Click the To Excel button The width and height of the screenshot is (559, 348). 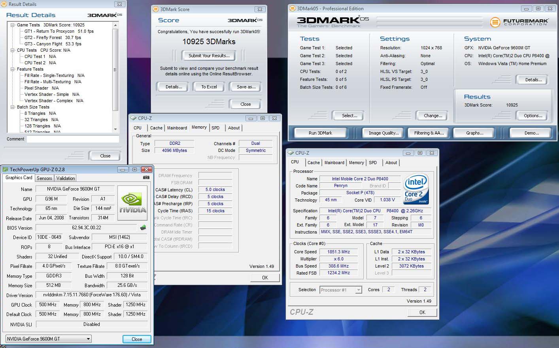point(209,87)
